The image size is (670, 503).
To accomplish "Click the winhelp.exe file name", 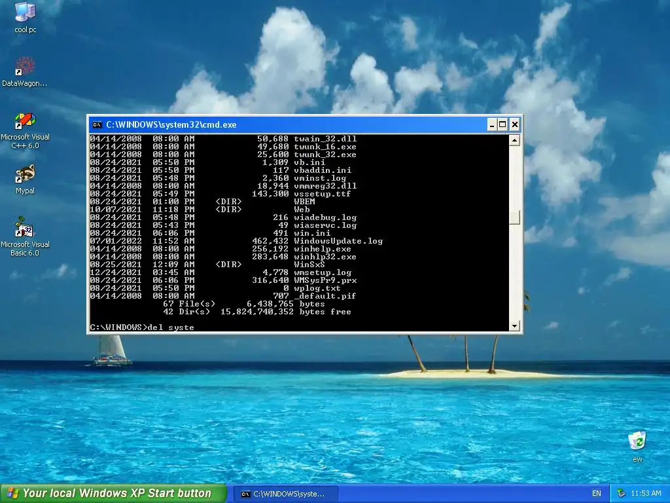I will click(x=322, y=249).
